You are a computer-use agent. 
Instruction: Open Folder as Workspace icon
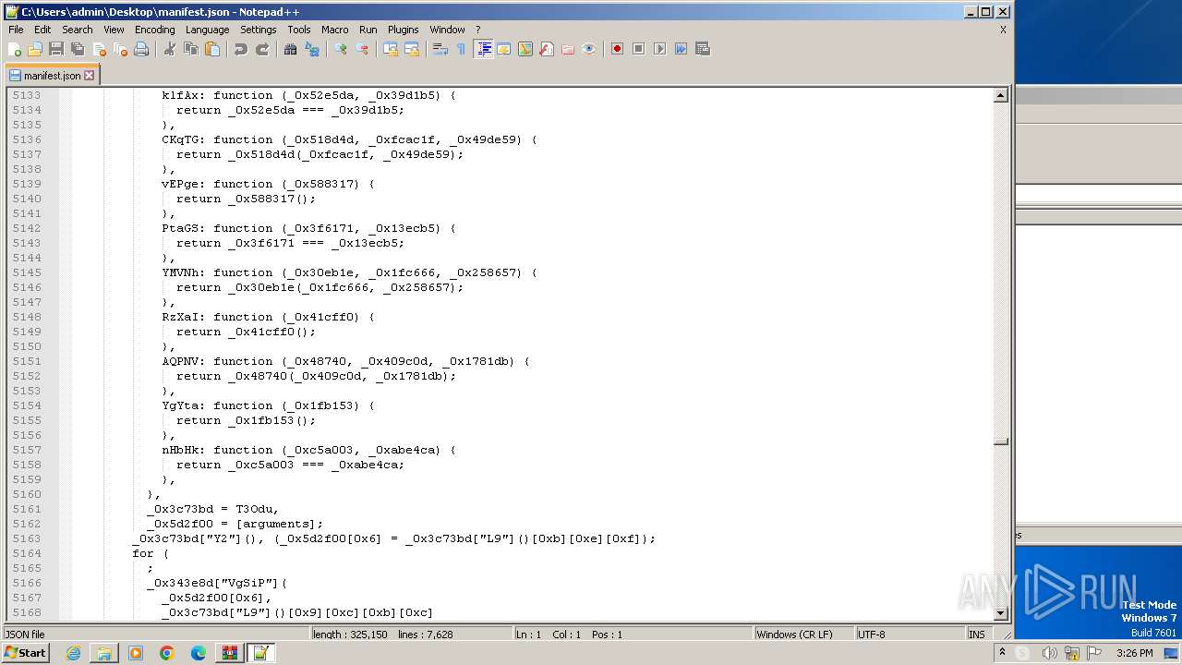568,49
